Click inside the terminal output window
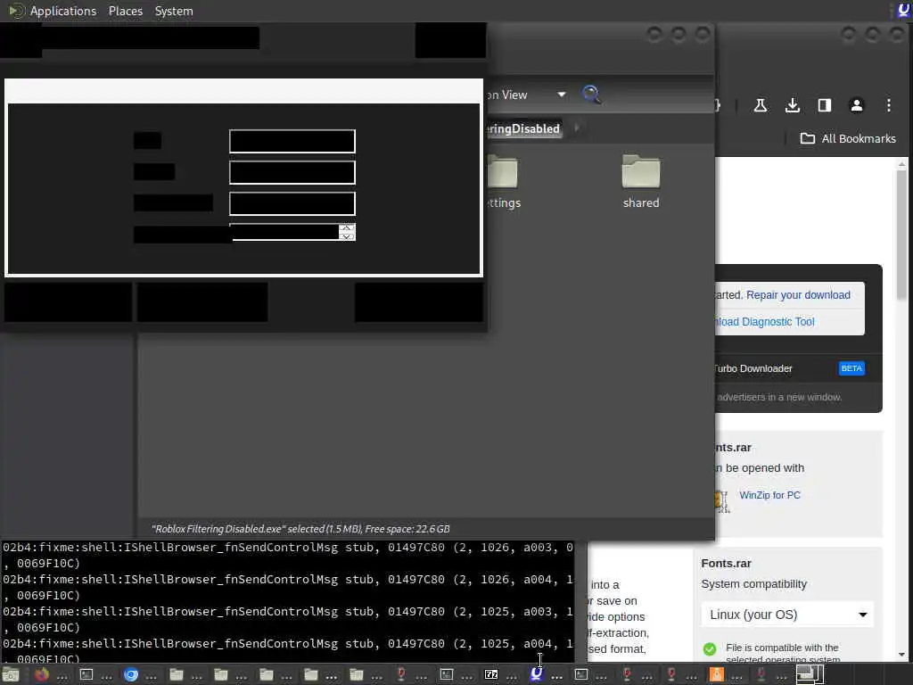Screen dimensions: 913x685 click(x=288, y=601)
